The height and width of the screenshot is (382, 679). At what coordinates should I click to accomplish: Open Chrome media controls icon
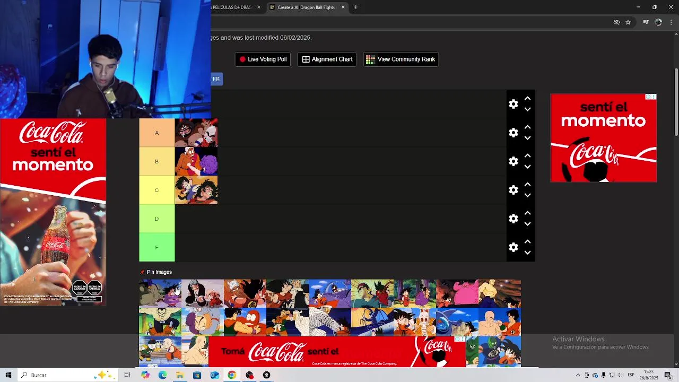click(x=646, y=22)
